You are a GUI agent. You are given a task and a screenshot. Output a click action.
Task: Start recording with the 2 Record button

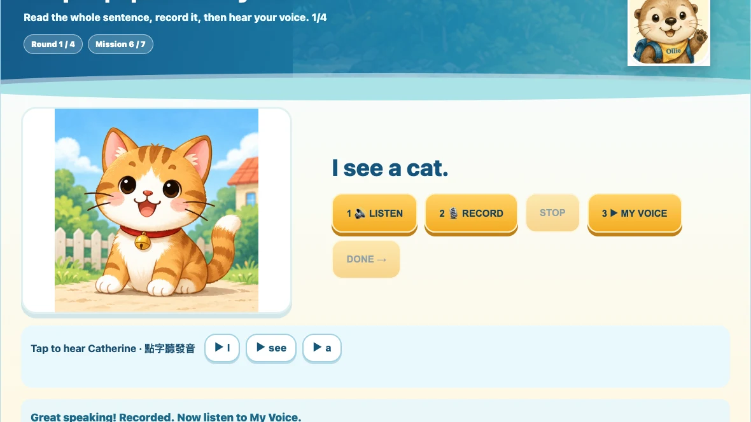(472, 214)
